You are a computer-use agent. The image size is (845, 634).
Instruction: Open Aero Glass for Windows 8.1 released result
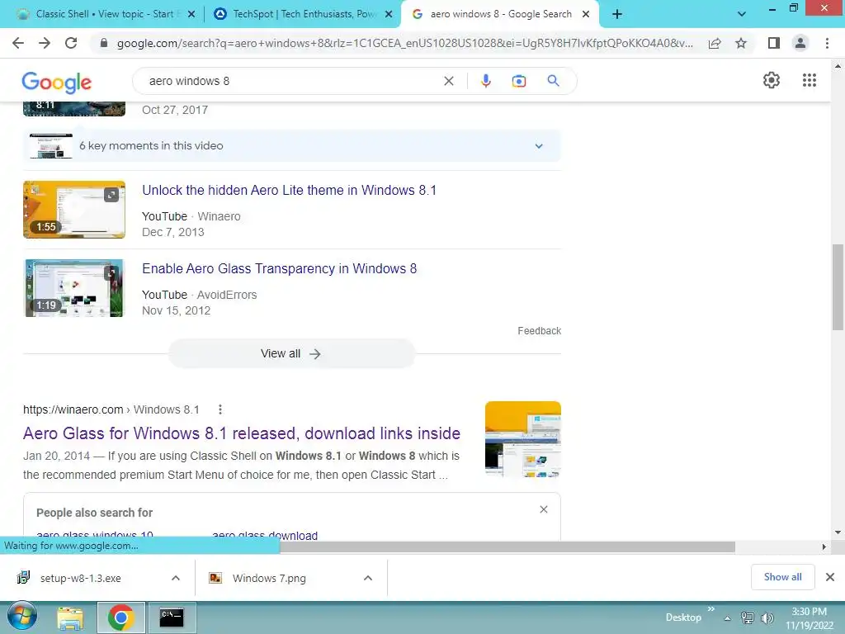click(242, 433)
